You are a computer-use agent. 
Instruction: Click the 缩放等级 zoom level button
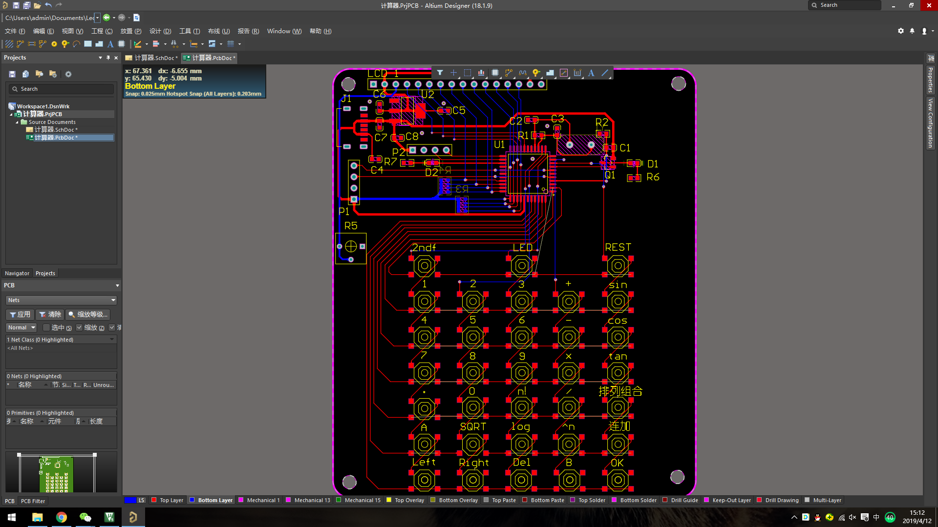(x=88, y=315)
